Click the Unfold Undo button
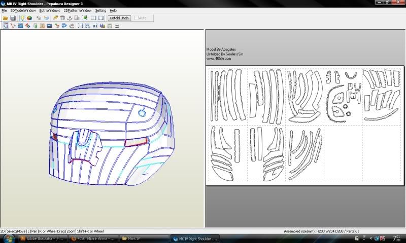The image size is (406, 243). coord(119,18)
